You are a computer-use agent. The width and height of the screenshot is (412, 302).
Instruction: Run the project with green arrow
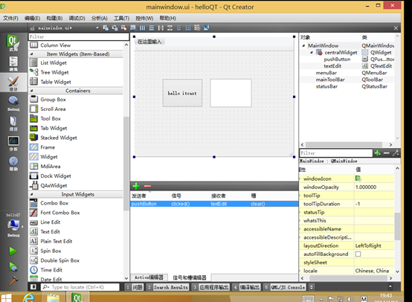[x=13, y=251]
